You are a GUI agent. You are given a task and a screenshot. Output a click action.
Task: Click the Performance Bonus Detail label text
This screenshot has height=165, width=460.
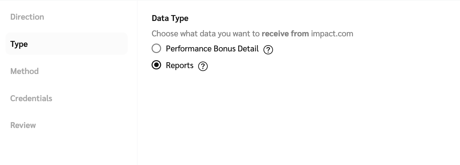click(212, 49)
